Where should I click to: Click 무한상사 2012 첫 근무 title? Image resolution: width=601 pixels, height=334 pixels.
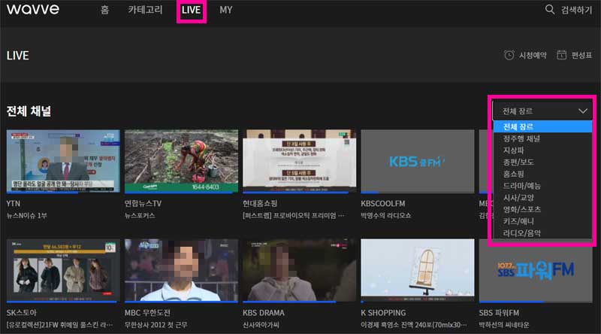(156, 325)
